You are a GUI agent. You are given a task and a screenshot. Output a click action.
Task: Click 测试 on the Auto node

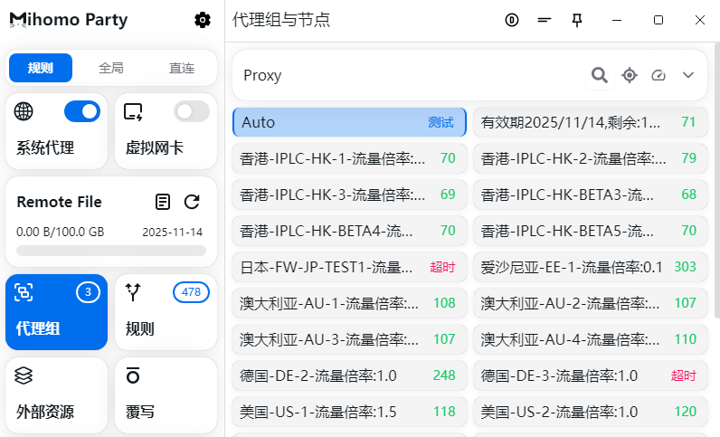coord(441,122)
